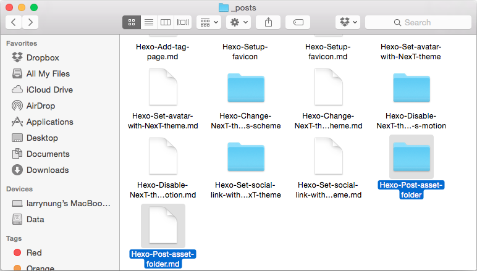Image resolution: width=477 pixels, height=271 pixels.
Task: Zoom the Finder window with green button
Action: coord(34,7)
